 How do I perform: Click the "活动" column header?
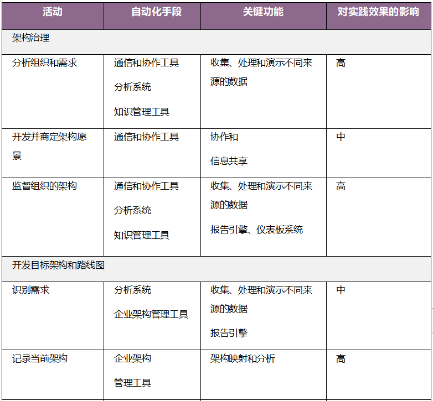click(x=53, y=12)
